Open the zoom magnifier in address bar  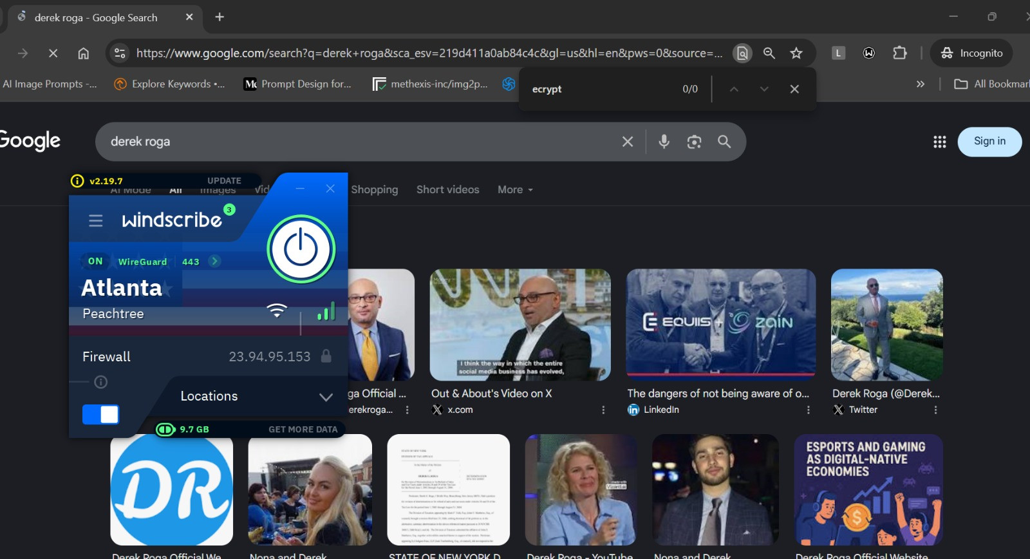click(x=769, y=53)
